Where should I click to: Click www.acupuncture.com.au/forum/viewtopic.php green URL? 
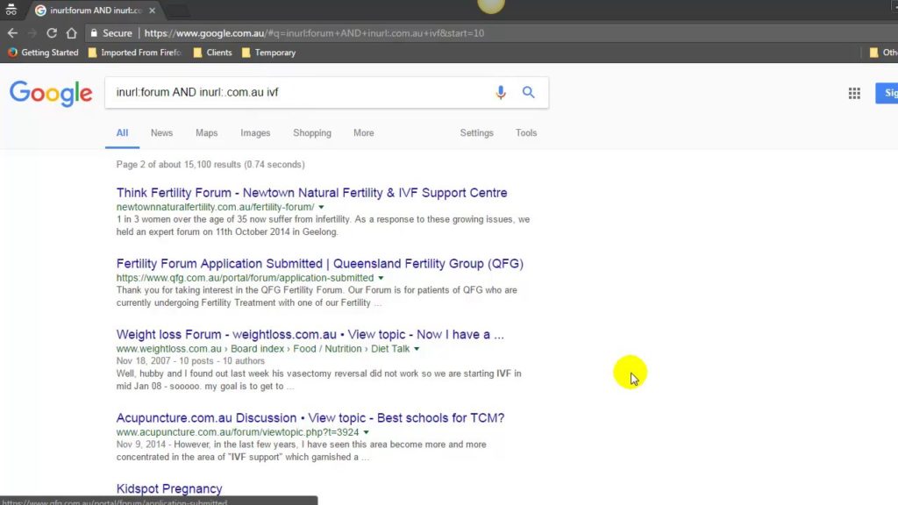[238, 433]
